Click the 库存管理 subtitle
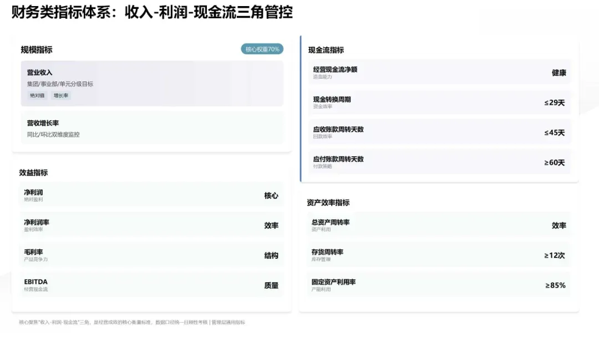 pyautogui.click(x=321, y=259)
